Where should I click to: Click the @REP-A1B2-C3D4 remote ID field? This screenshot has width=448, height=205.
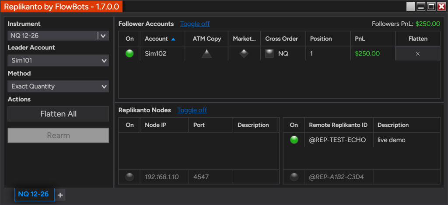(339, 177)
